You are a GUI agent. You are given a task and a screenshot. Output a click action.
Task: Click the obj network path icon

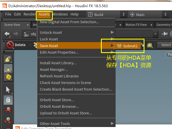tap(27, 34)
